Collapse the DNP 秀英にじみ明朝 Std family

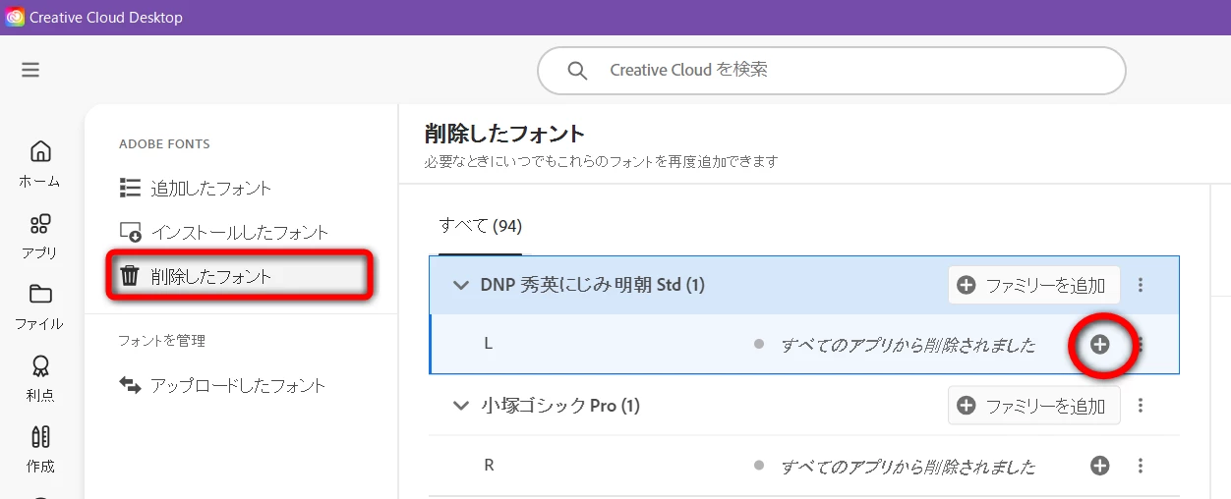[x=460, y=286]
